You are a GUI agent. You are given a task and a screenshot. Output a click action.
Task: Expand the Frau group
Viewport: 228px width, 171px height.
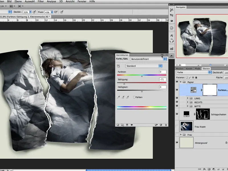[181, 135]
